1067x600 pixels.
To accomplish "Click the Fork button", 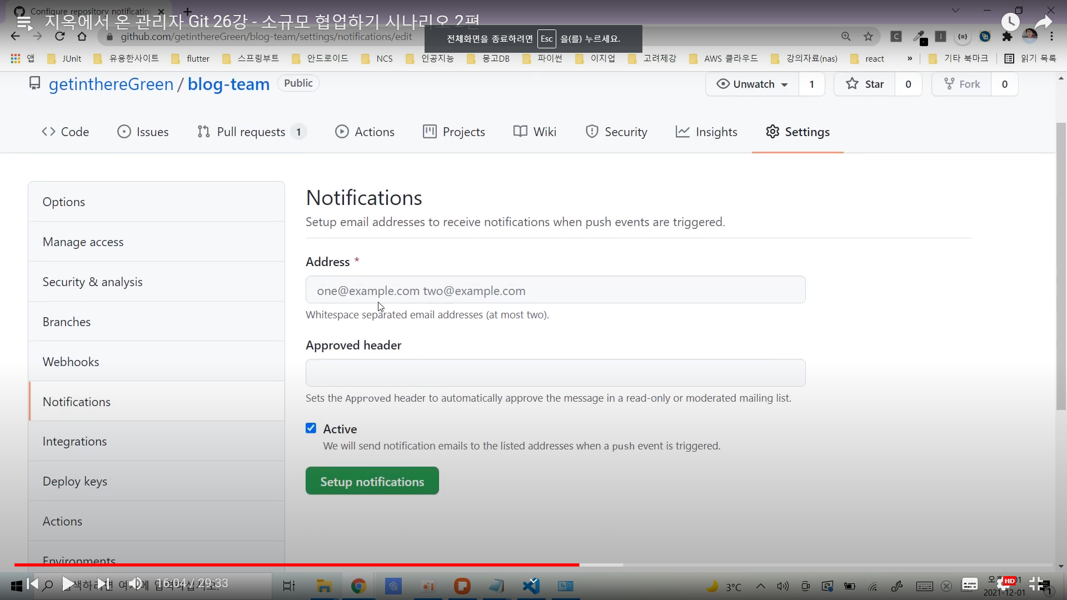I will coord(962,84).
